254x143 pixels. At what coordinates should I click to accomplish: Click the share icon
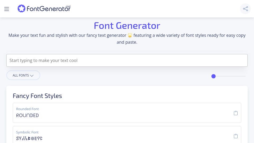point(246,9)
